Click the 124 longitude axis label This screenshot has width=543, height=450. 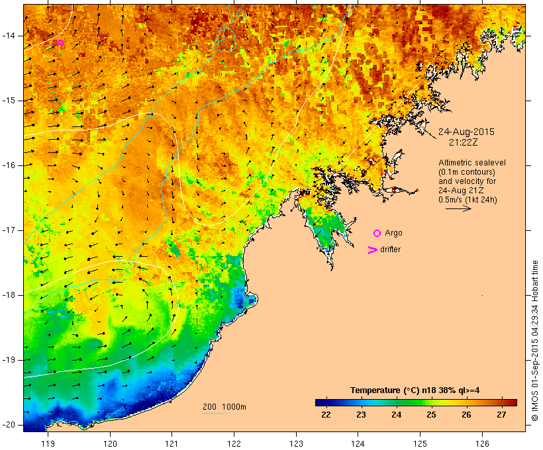(x=358, y=443)
